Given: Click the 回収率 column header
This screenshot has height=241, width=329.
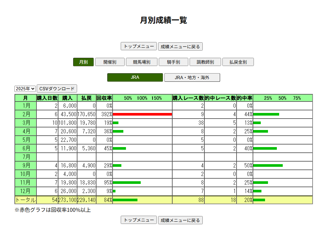Looking at the screenshot, I should (x=104, y=98).
